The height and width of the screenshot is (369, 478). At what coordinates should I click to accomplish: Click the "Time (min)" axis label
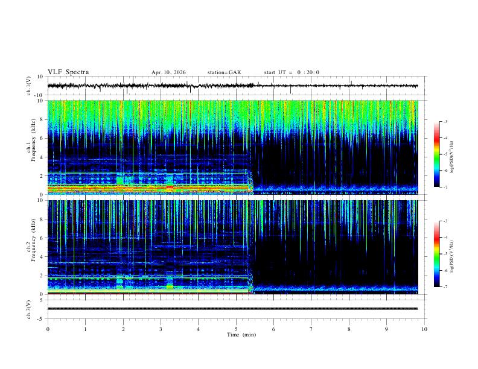click(x=241, y=335)
